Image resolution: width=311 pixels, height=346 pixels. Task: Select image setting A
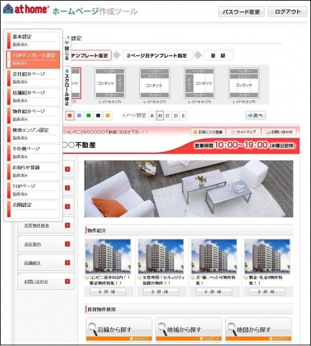click(x=152, y=116)
